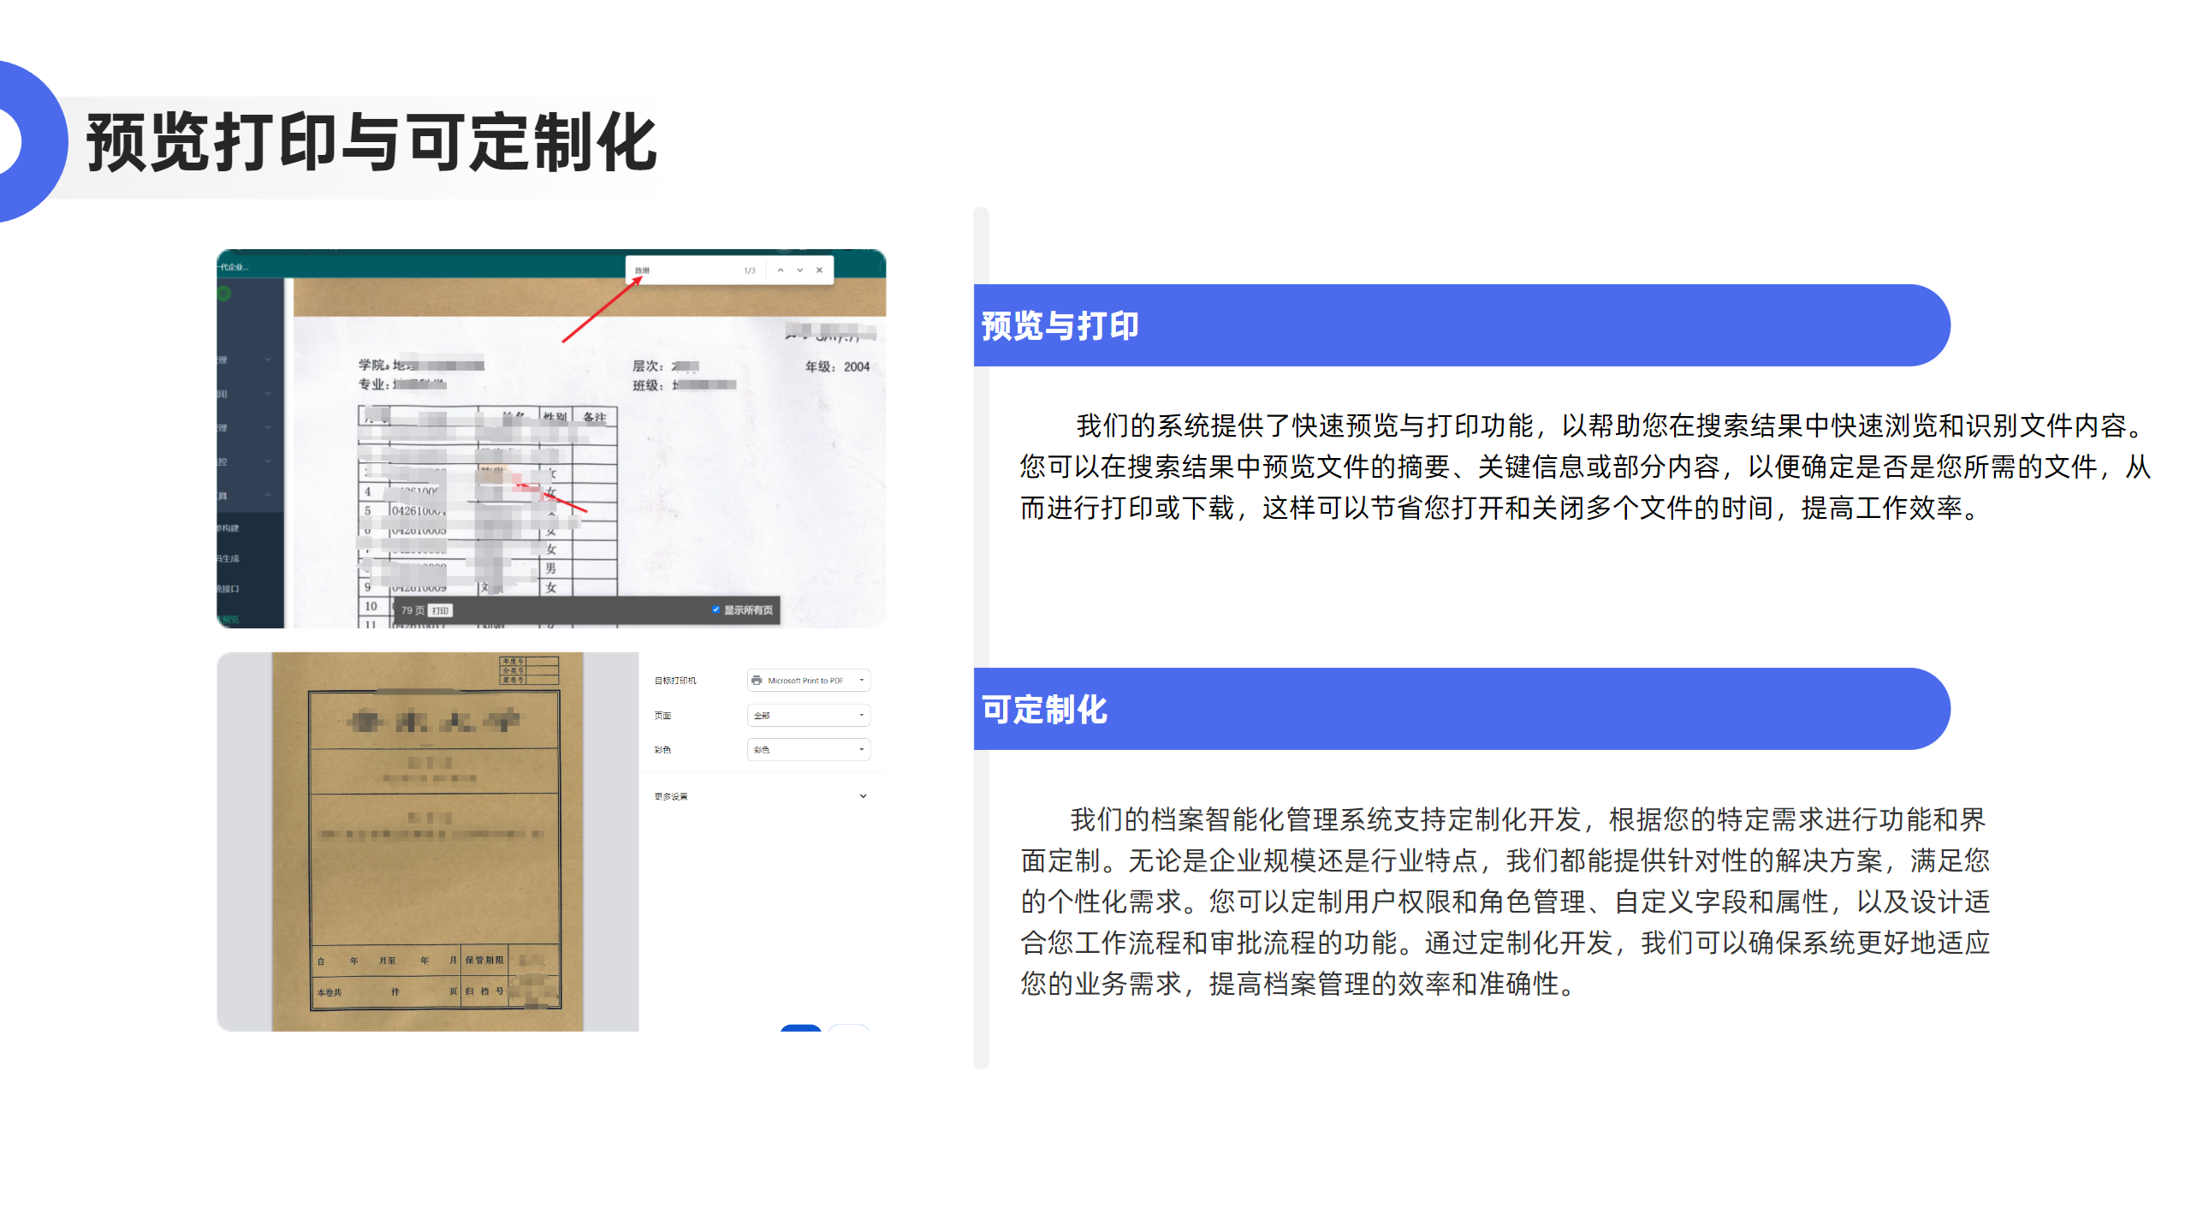Click the printer icon beside Microsoft Print to PDF
This screenshot has height=1232, width=2191.
[x=757, y=681]
